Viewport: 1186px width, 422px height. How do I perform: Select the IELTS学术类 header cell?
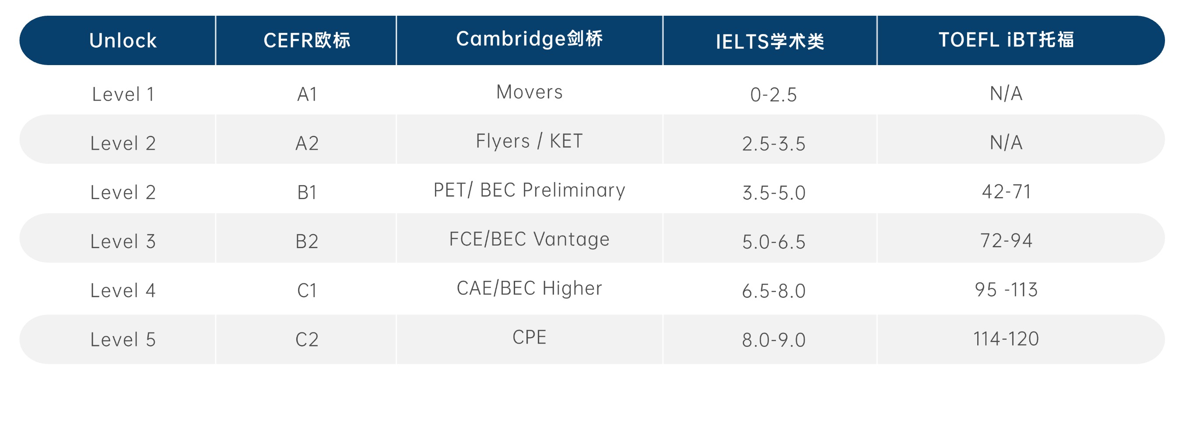tap(770, 42)
